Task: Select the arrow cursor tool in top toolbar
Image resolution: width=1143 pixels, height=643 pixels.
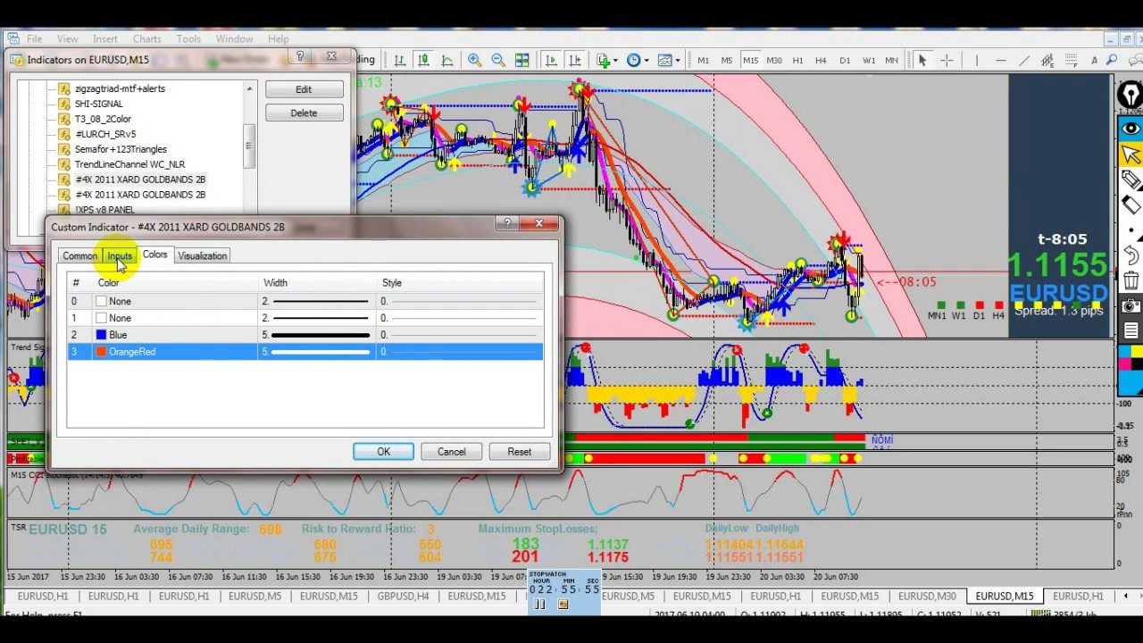Action: 922,60
